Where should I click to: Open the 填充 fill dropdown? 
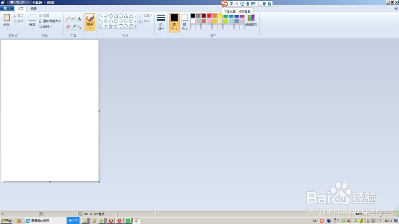pyautogui.click(x=146, y=21)
